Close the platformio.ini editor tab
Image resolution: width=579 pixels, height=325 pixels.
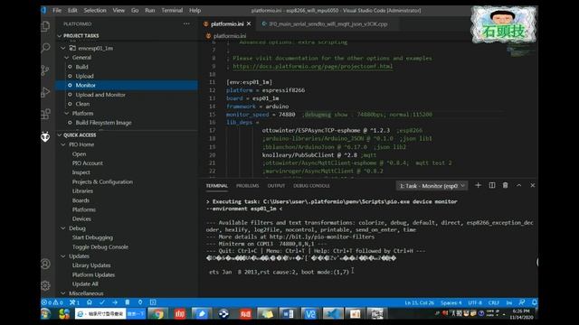pos(249,23)
